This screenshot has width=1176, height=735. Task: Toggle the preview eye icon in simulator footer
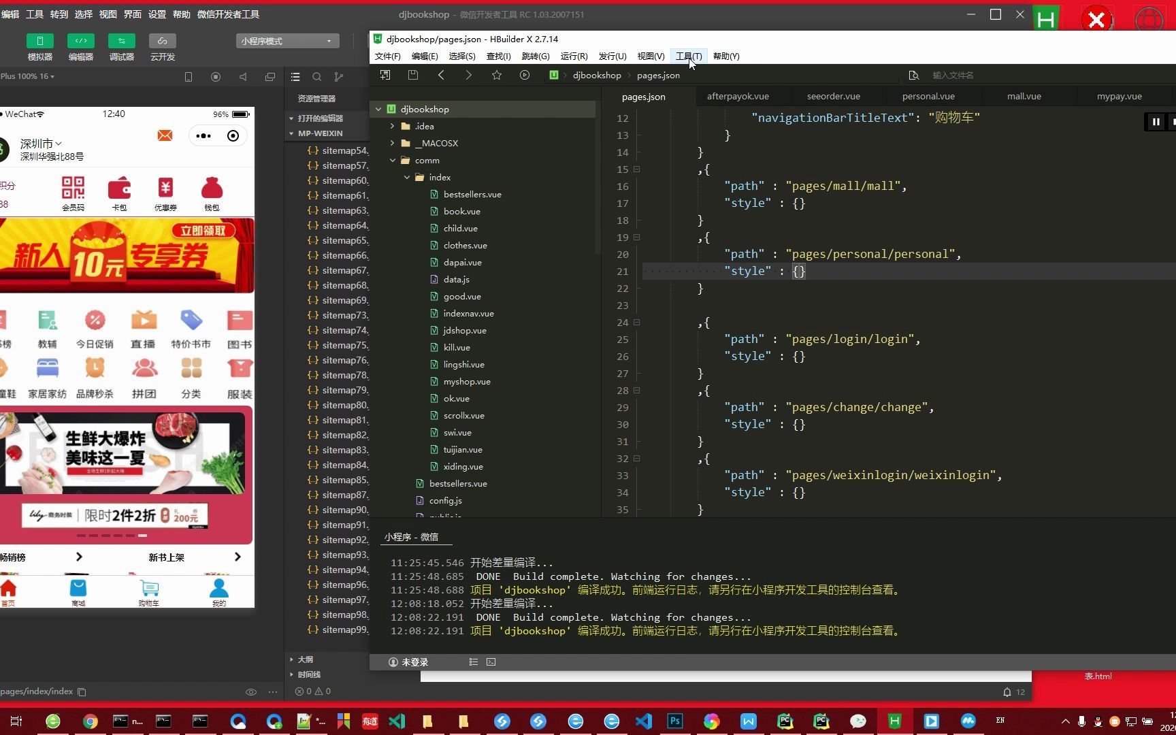pyautogui.click(x=251, y=691)
